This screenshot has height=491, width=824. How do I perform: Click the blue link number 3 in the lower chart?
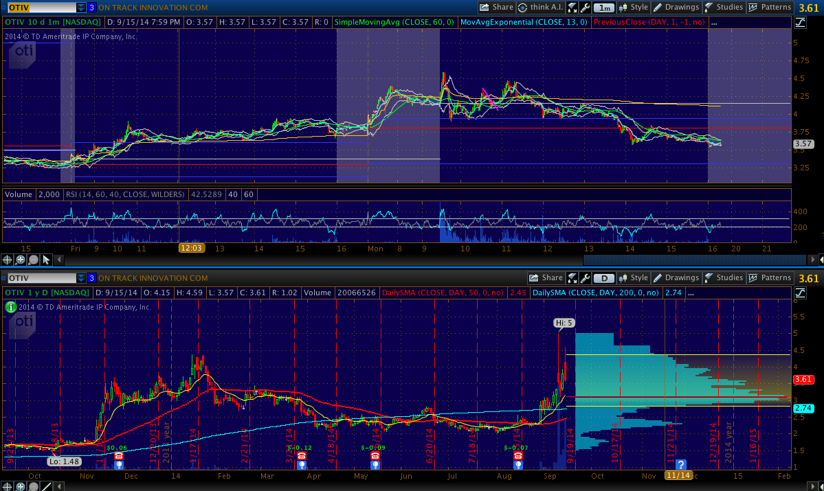tap(91, 278)
